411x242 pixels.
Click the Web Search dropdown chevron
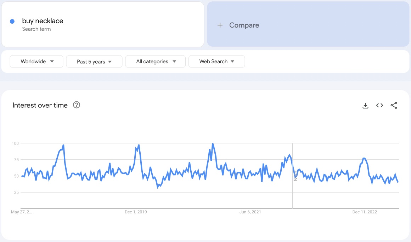point(232,61)
